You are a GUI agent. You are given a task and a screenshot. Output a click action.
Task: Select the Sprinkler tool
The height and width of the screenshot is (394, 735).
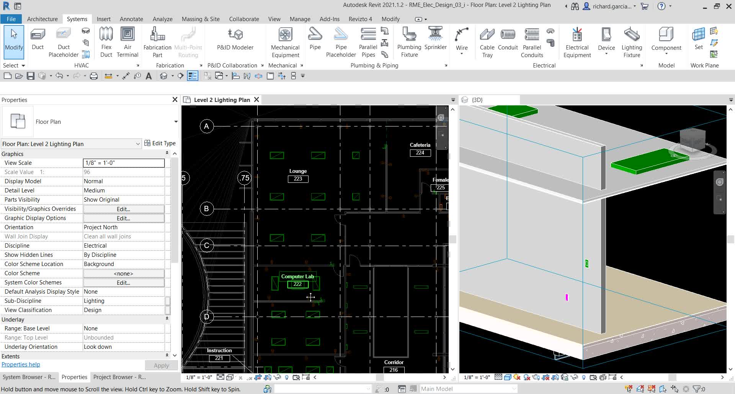(x=435, y=40)
